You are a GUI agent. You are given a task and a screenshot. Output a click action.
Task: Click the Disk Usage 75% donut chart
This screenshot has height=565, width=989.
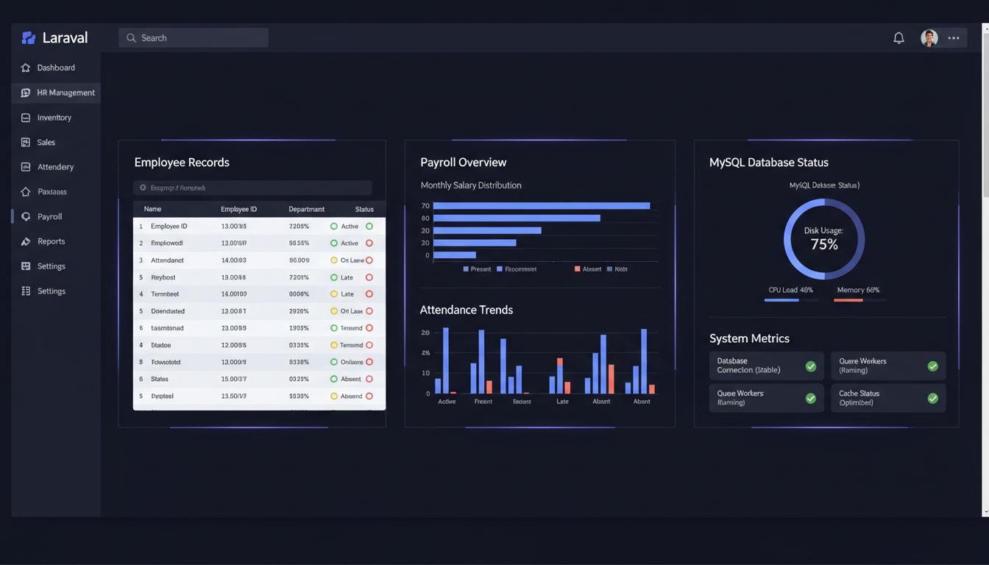tap(824, 238)
